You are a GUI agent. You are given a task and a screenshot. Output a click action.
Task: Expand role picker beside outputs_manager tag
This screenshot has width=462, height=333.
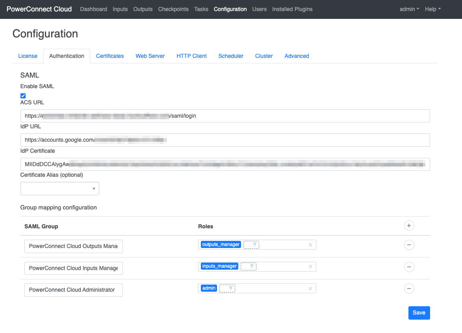(x=251, y=245)
